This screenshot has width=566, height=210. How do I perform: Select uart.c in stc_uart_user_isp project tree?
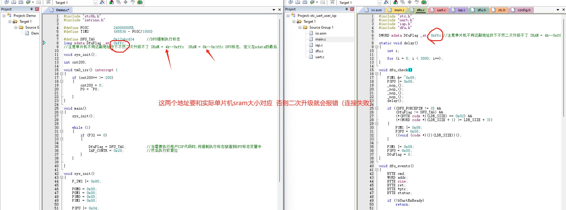320,57
